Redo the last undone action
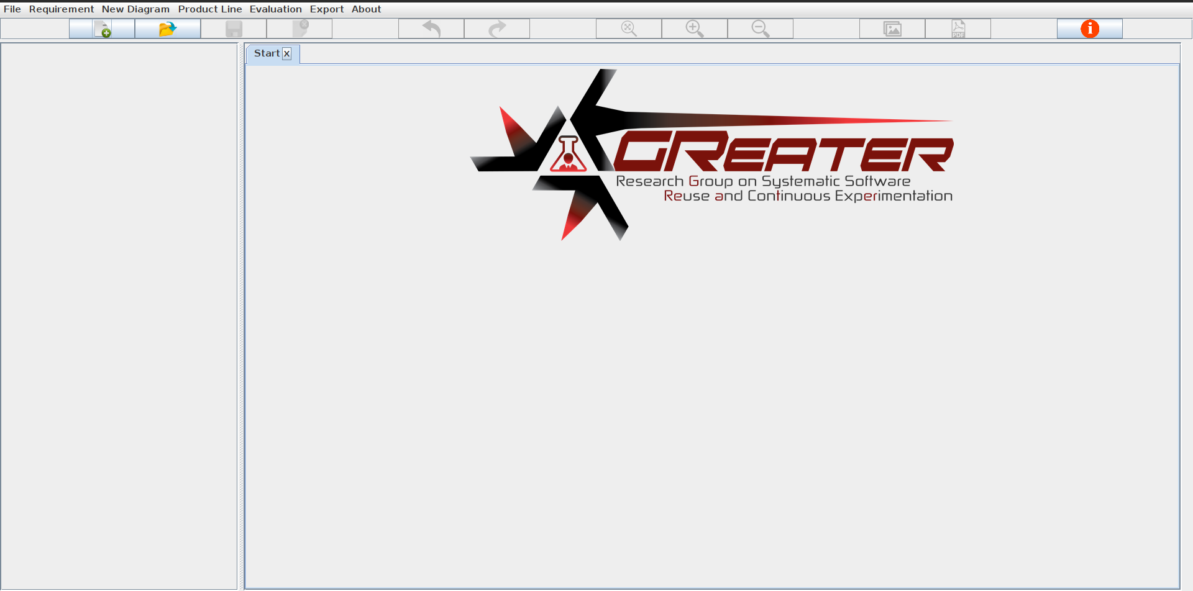This screenshot has width=1193, height=591. (x=496, y=28)
